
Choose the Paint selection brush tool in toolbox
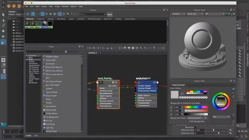pyautogui.click(x=4, y=25)
